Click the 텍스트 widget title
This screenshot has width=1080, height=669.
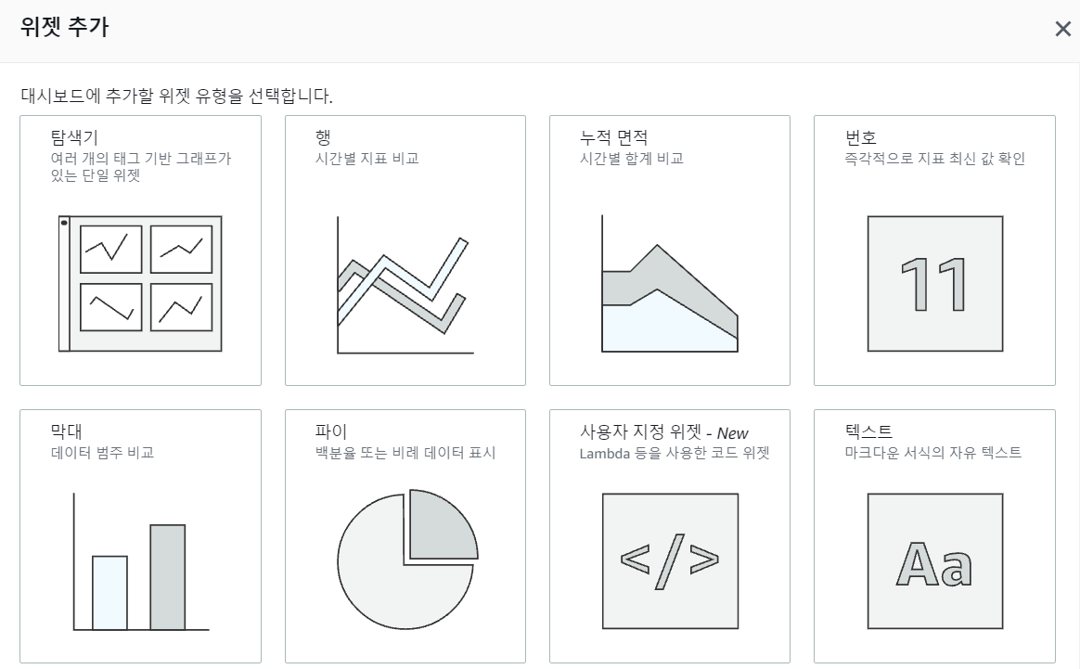[869, 431]
